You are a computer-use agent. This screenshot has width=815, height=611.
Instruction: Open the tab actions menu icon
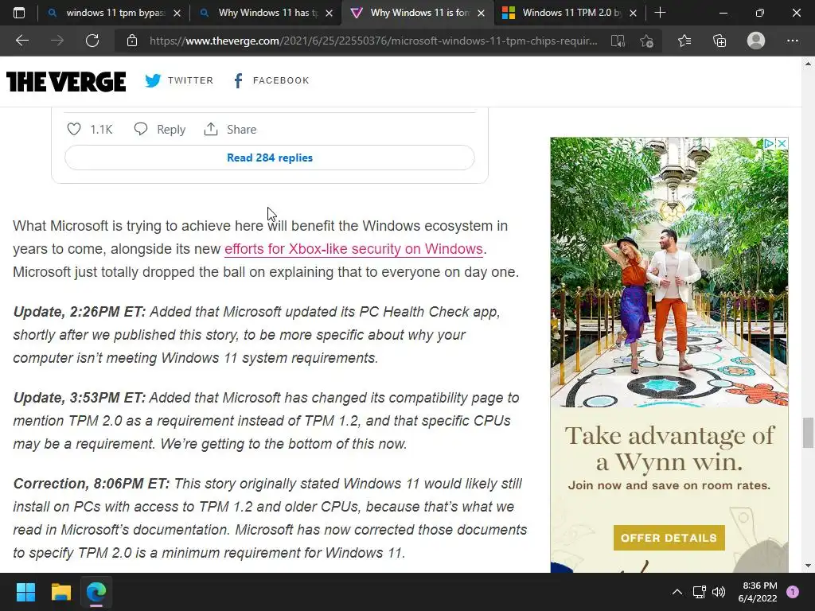19,13
